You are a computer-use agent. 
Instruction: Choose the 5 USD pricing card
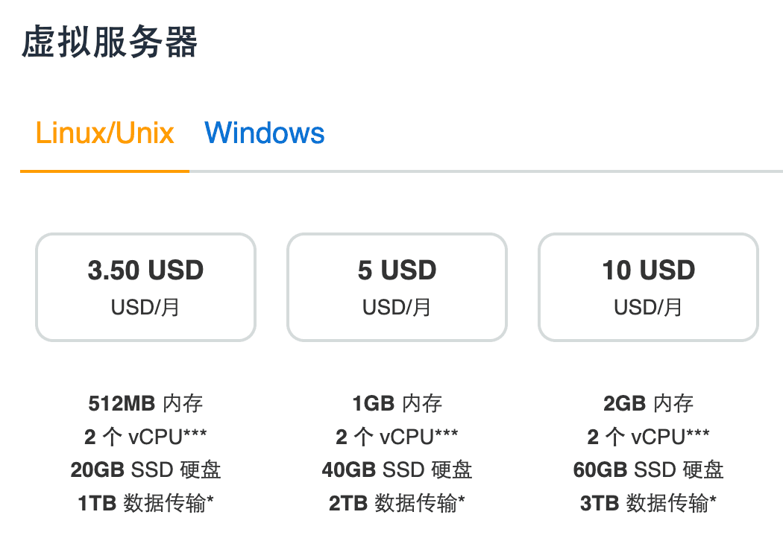tap(397, 288)
